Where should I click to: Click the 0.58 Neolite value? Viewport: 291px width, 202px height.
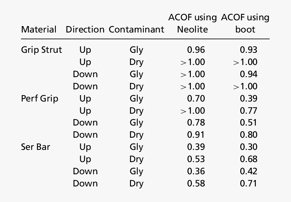(196, 183)
